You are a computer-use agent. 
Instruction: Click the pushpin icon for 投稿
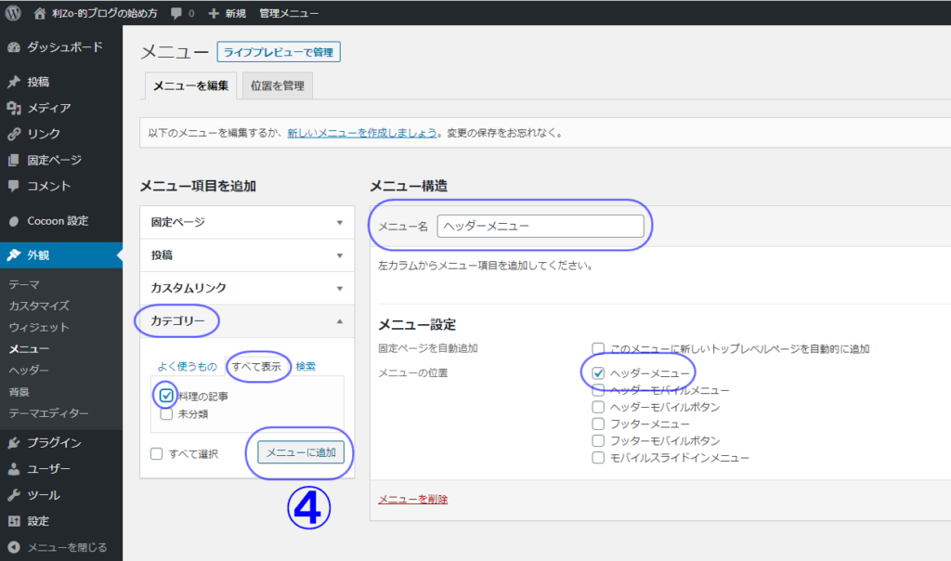(14, 82)
